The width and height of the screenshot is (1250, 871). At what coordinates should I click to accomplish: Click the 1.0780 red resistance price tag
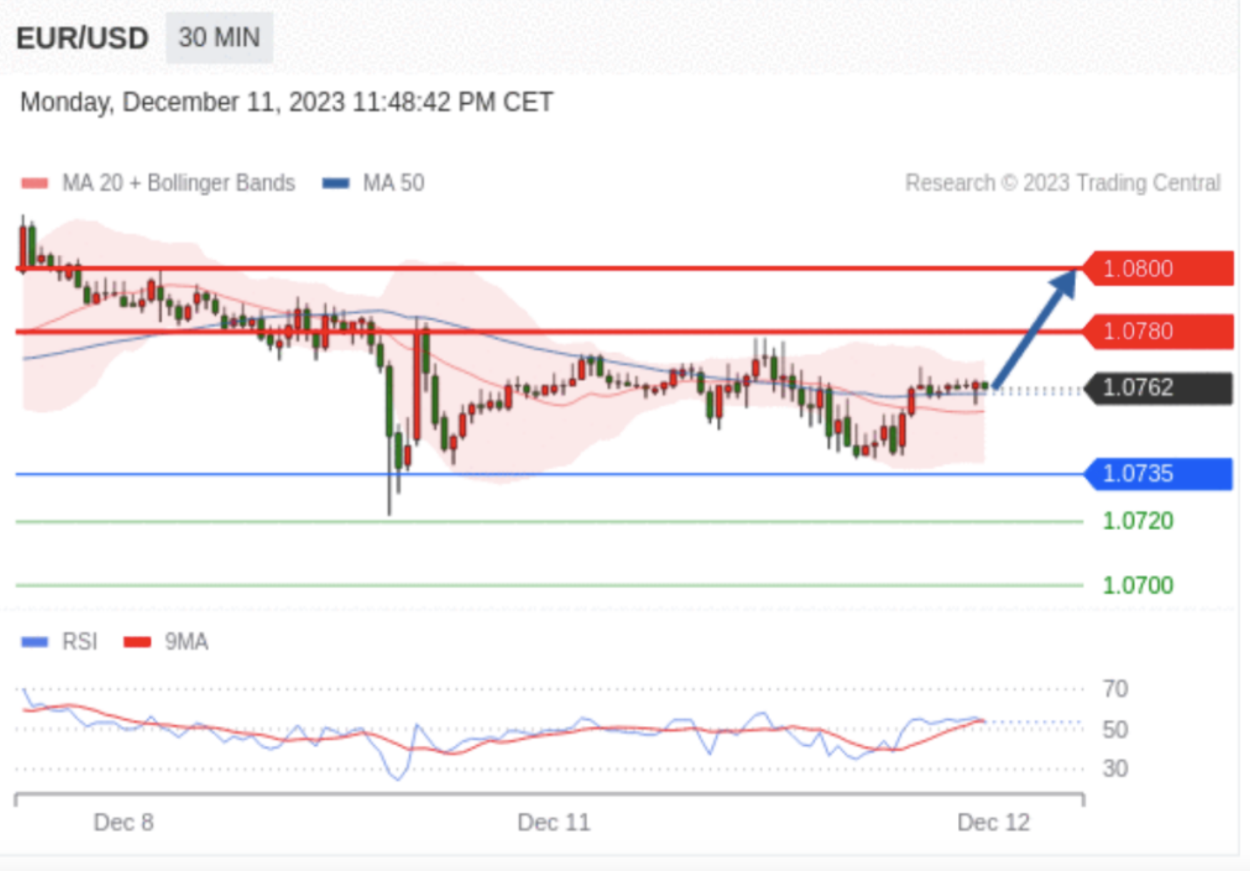(1158, 331)
